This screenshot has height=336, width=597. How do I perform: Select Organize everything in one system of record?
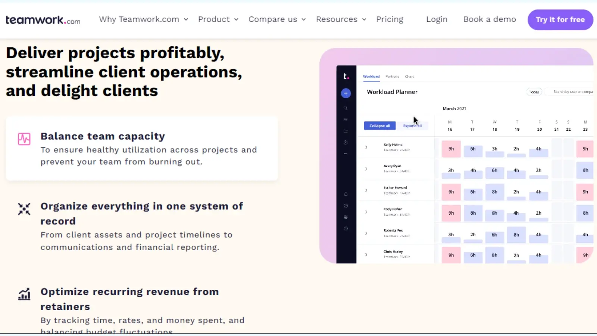[x=142, y=214]
